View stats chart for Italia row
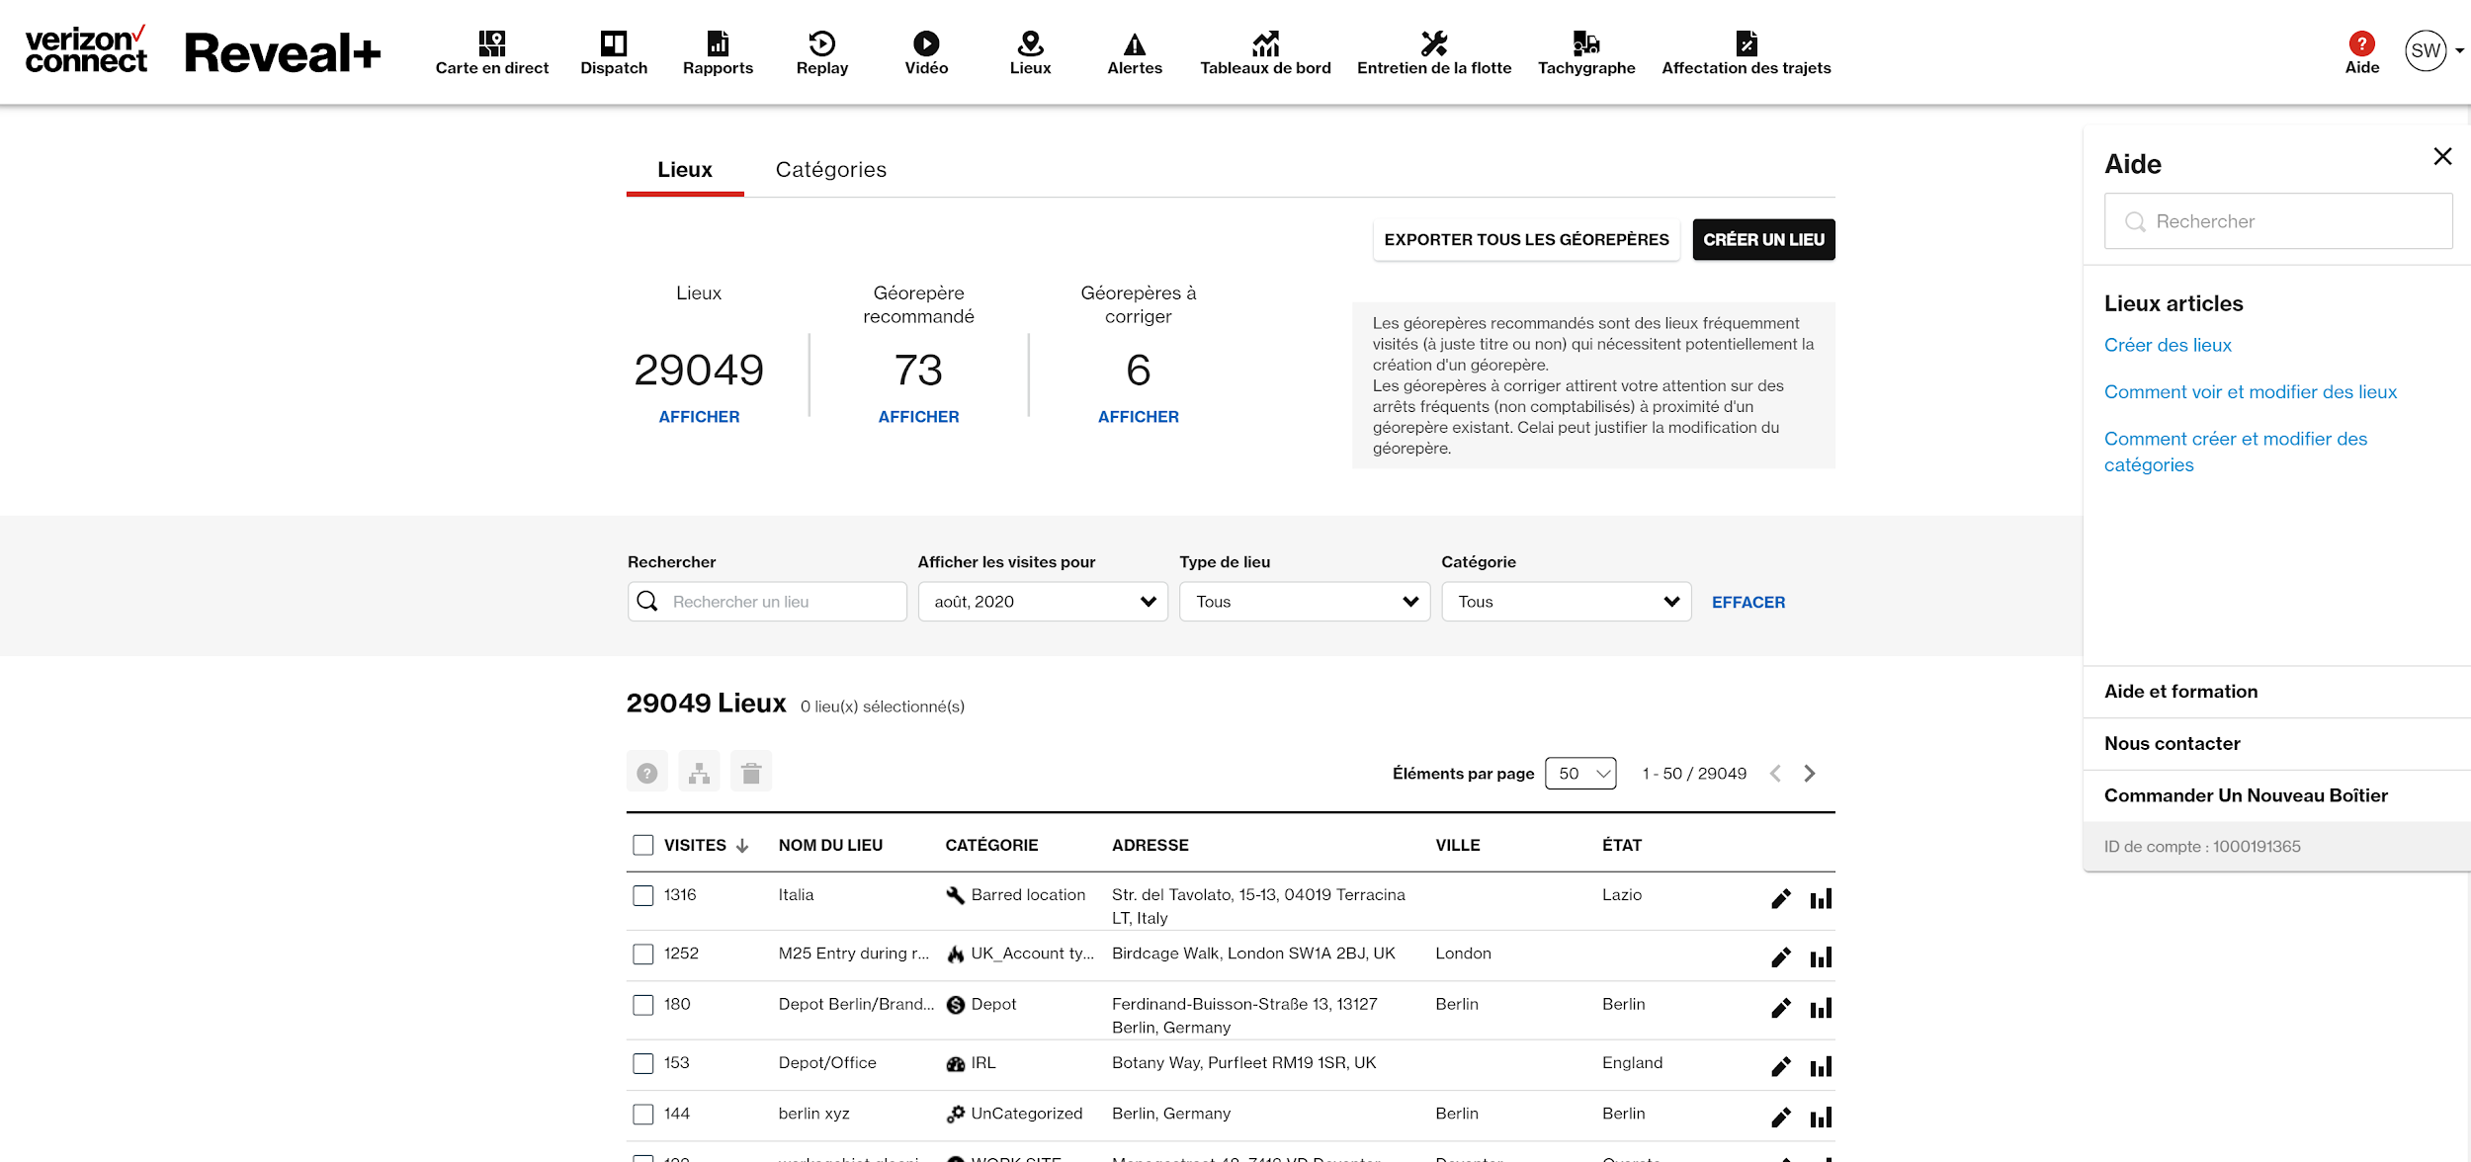Viewport: 2471px width, 1162px height. (x=1821, y=899)
